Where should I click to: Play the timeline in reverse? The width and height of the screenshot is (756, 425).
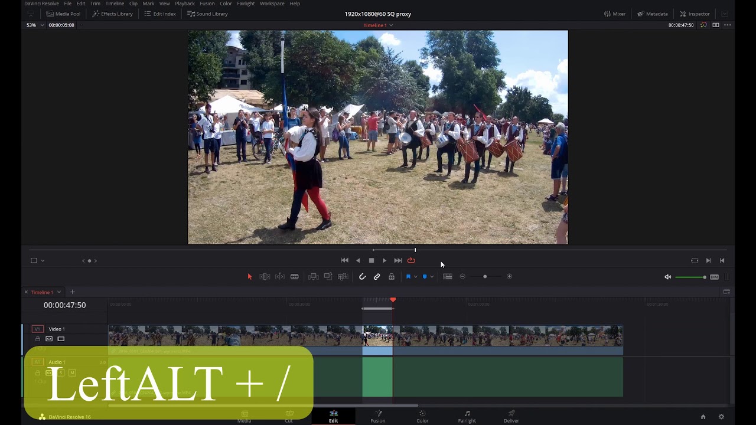pos(358,260)
